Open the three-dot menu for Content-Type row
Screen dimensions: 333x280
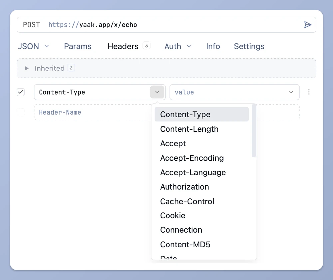[309, 92]
